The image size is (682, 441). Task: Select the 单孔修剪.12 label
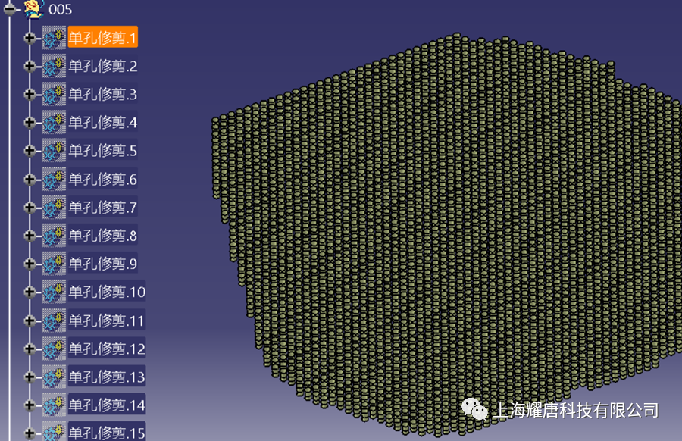tap(107, 349)
